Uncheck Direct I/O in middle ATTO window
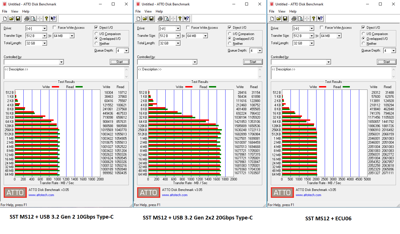 [230, 28]
